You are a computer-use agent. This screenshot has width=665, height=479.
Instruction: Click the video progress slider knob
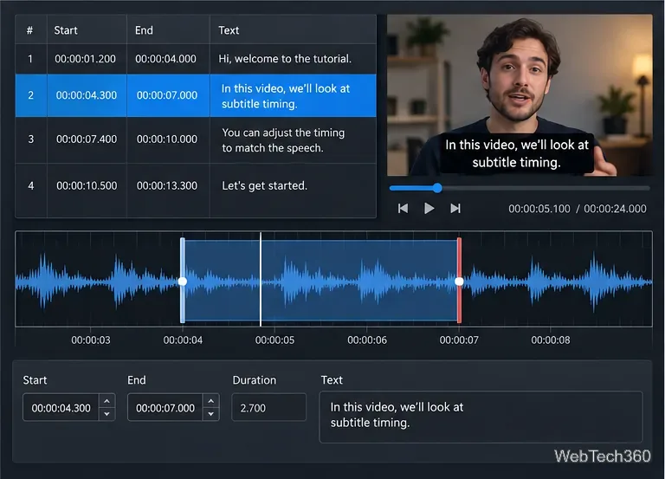(x=437, y=188)
